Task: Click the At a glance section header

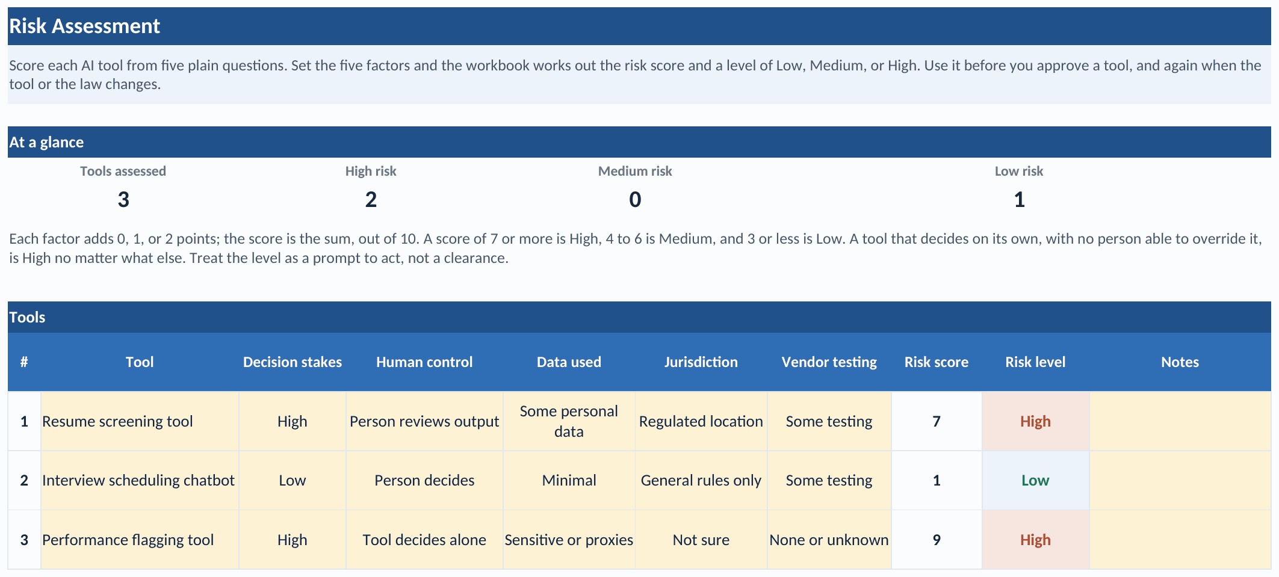Action: [x=639, y=142]
